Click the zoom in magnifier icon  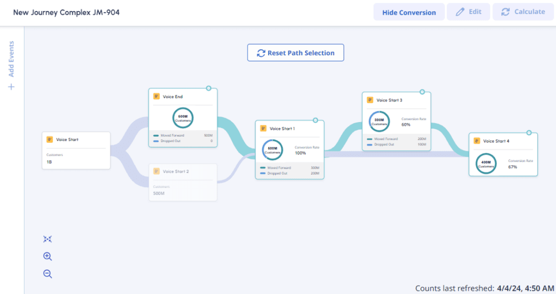(47, 257)
